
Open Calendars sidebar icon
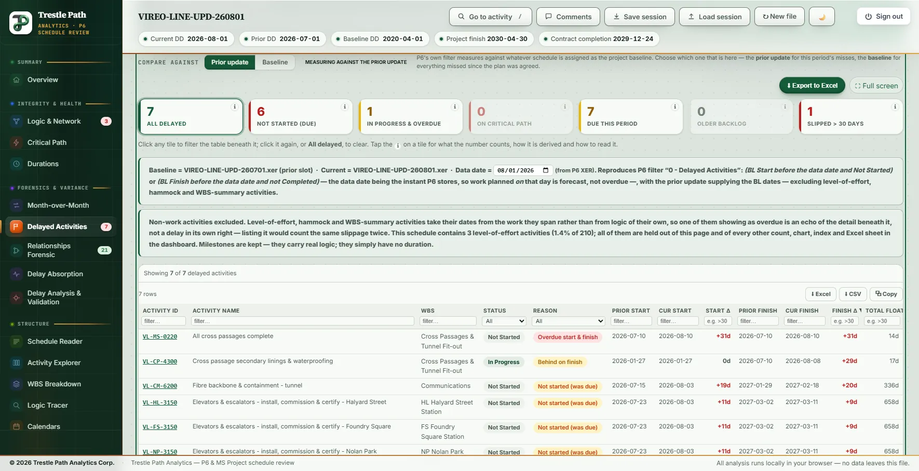click(16, 427)
